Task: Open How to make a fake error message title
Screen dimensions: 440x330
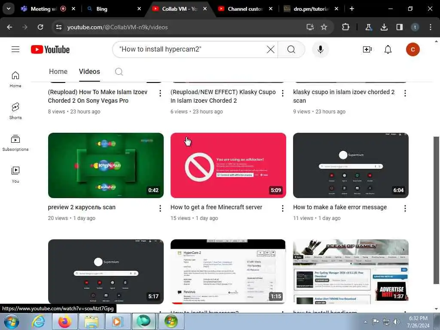Action: (x=340, y=207)
